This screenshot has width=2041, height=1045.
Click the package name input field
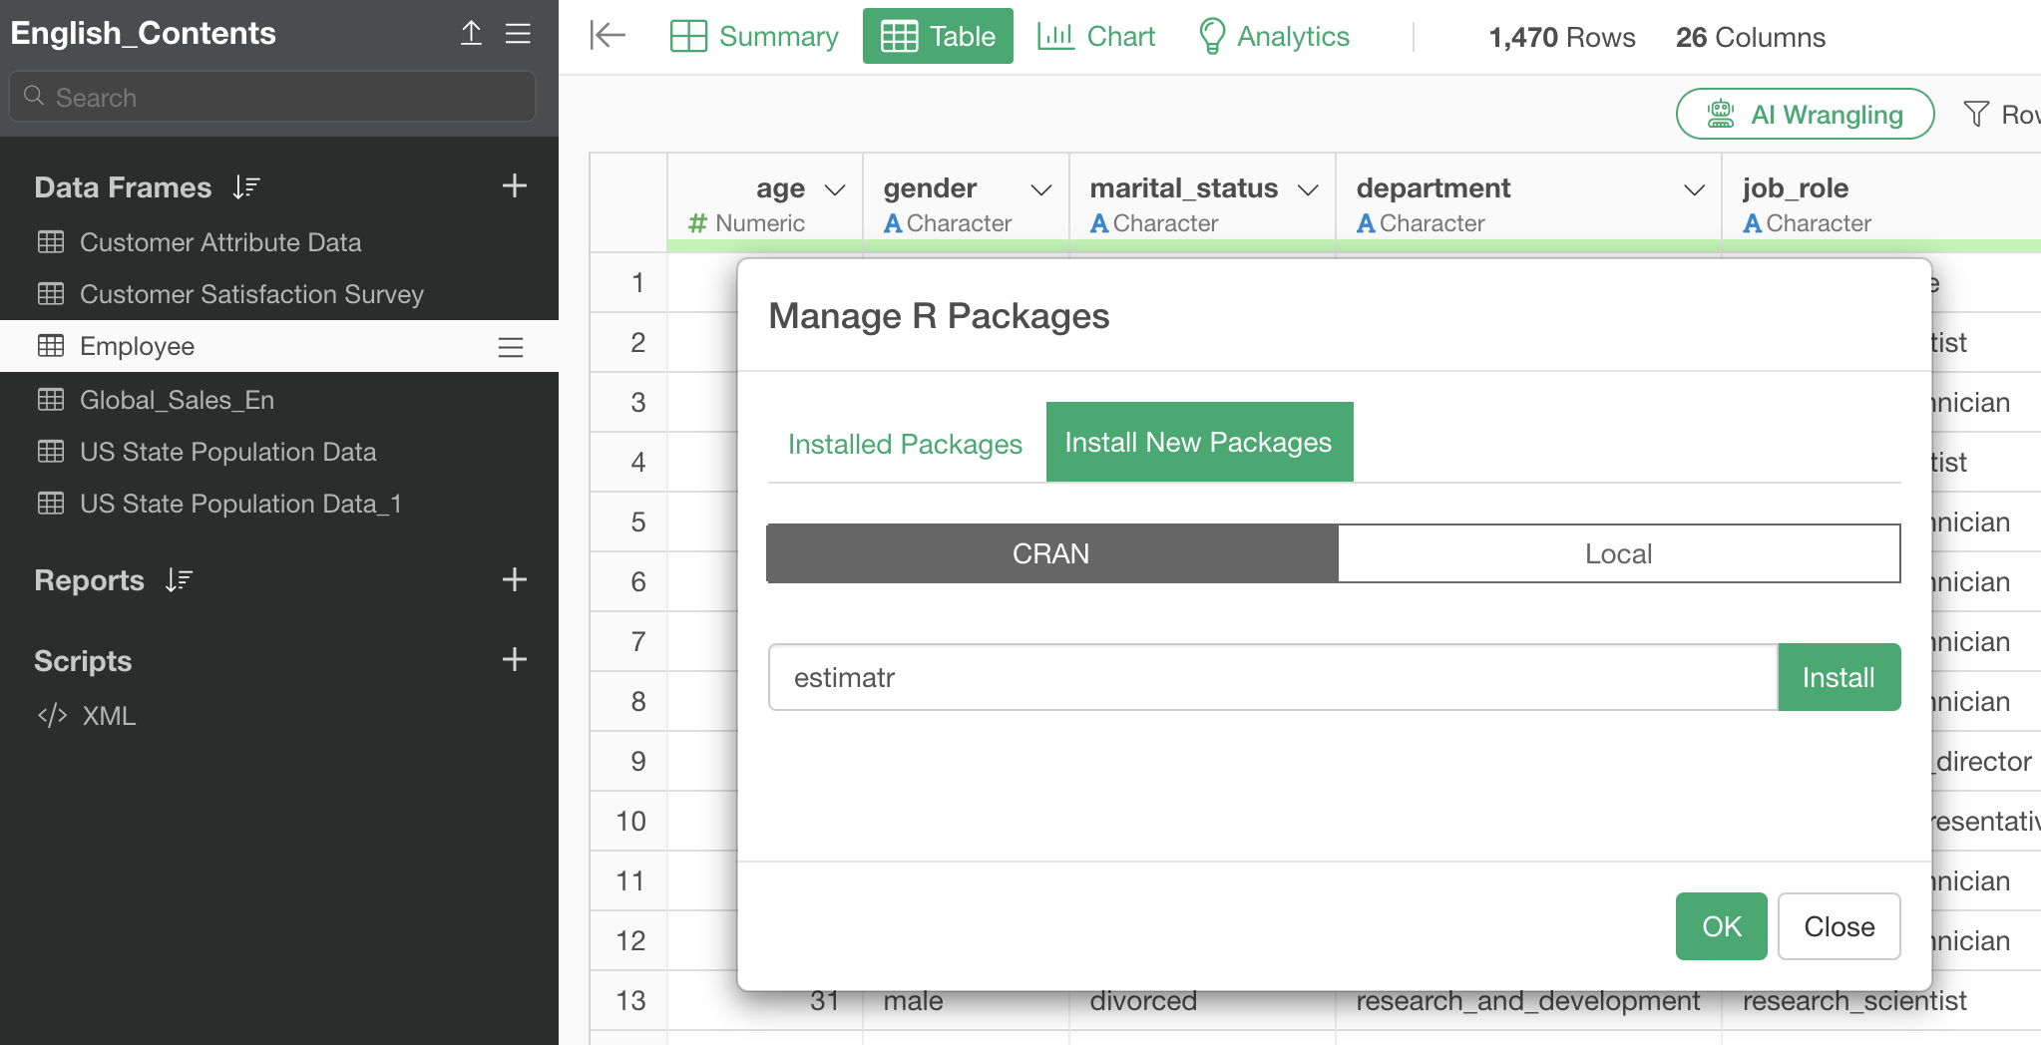coord(1272,677)
